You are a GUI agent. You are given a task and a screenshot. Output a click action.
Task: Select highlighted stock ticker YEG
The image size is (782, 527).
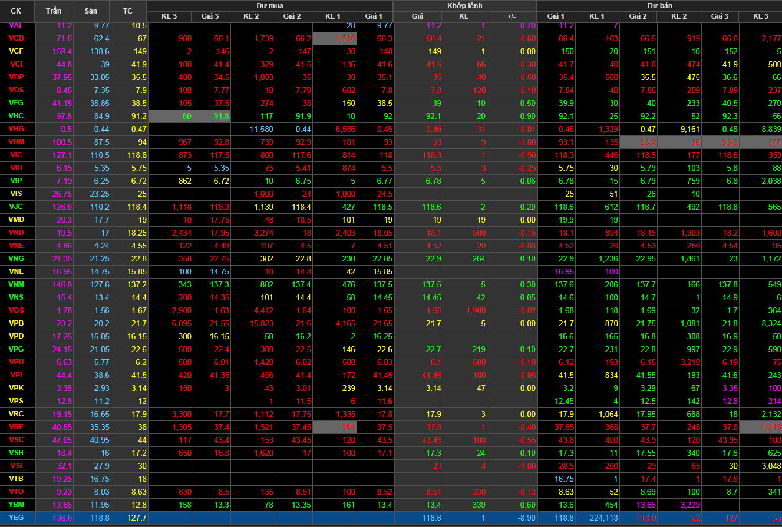[17, 518]
